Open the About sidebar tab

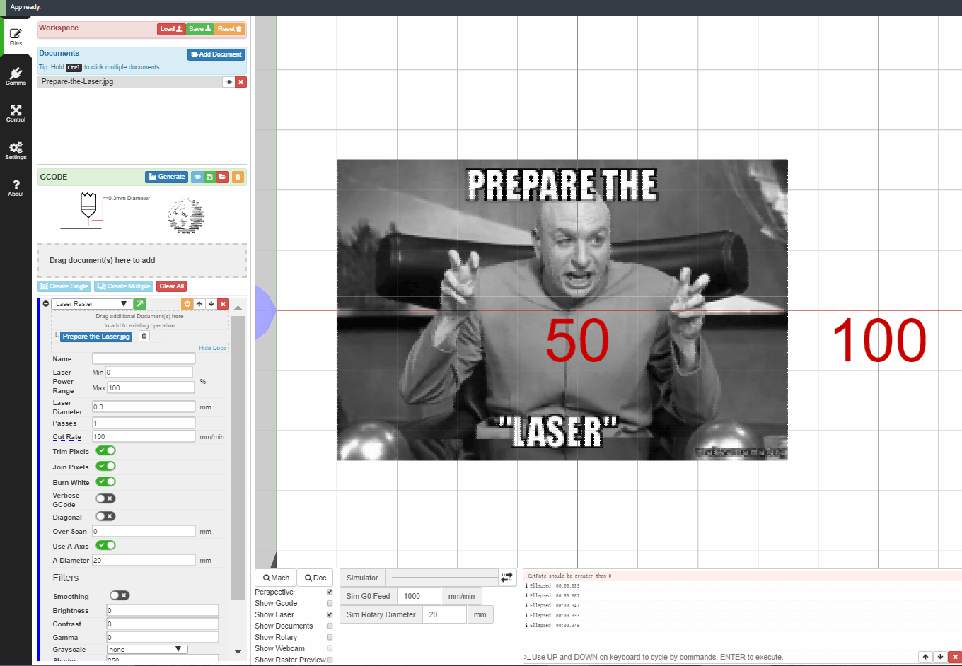tap(16, 187)
